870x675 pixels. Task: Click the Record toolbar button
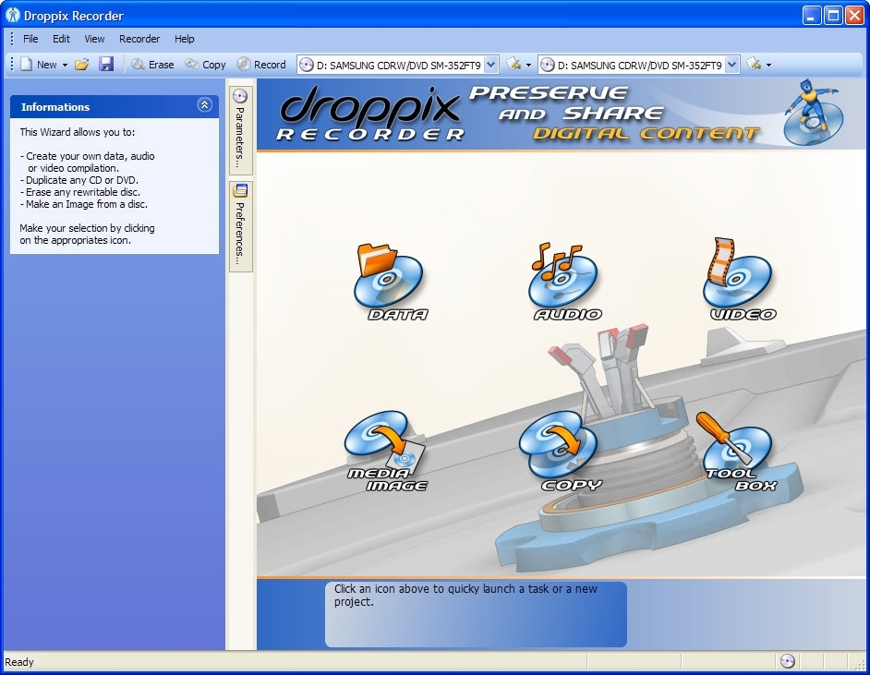click(261, 65)
